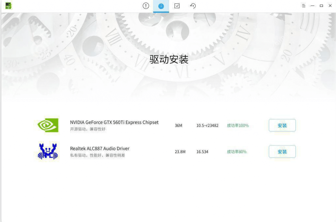Open the hamburger main menu
The height and width of the screenshot is (222, 336).
(x=304, y=6)
